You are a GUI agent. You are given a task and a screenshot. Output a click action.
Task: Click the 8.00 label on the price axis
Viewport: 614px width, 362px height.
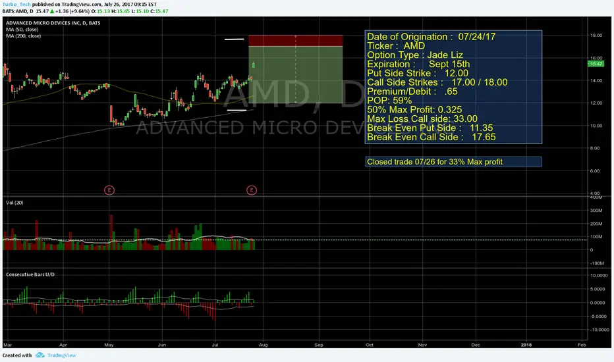[595, 148]
